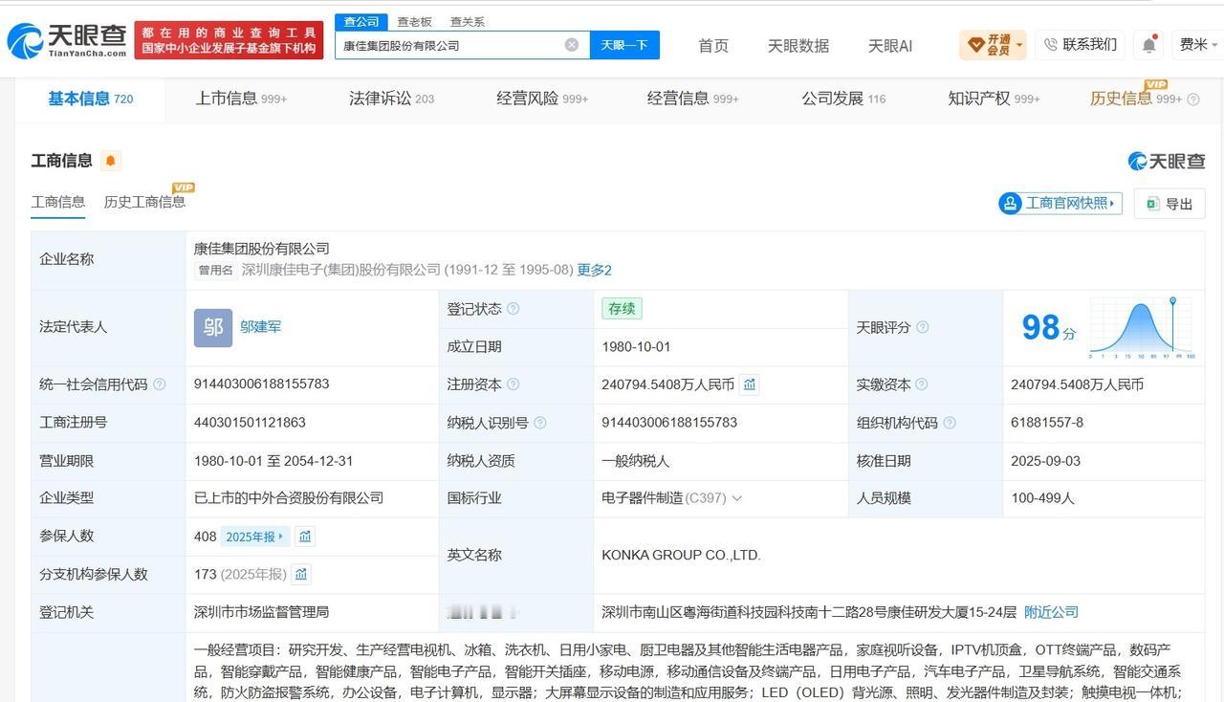Go to 首页 in top navigation
1224x702 pixels.
click(713, 46)
